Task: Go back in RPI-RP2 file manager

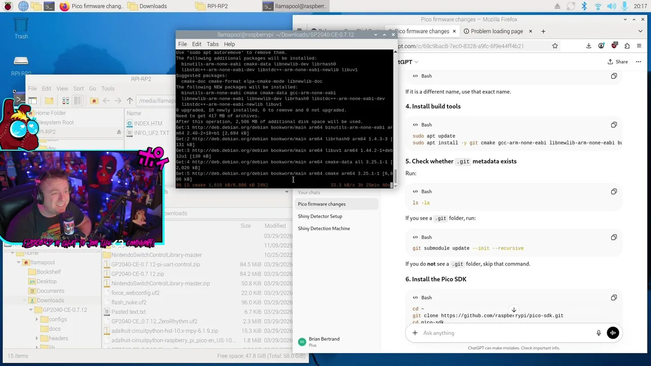Action: 106,101
